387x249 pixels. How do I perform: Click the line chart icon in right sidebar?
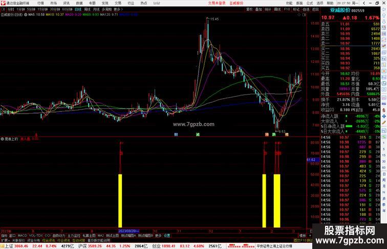pyautogui.click(x=384, y=40)
